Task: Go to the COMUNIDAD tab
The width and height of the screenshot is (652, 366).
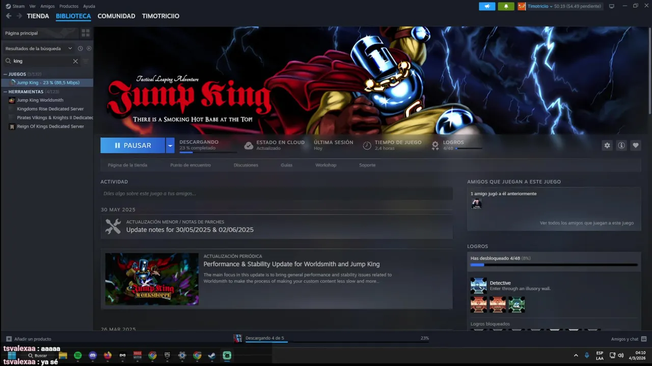Action: pos(116,16)
